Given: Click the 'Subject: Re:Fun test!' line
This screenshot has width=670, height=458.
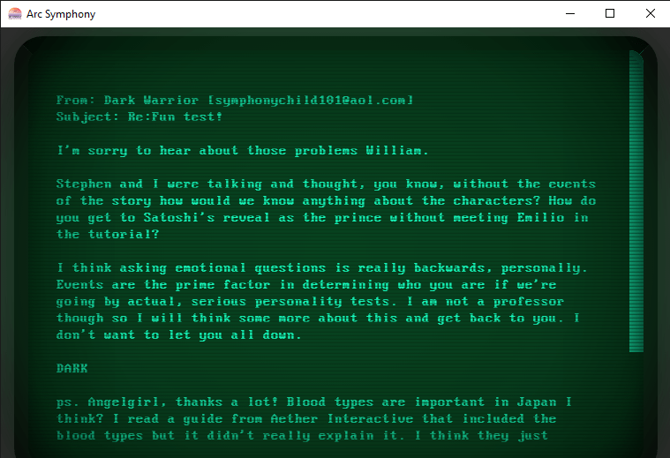Looking at the screenshot, I should pyautogui.click(x=139, y=117).
